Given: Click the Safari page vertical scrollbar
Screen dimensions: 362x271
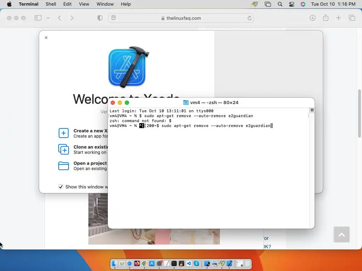Looking at the screenshot, I should [360, 113].
